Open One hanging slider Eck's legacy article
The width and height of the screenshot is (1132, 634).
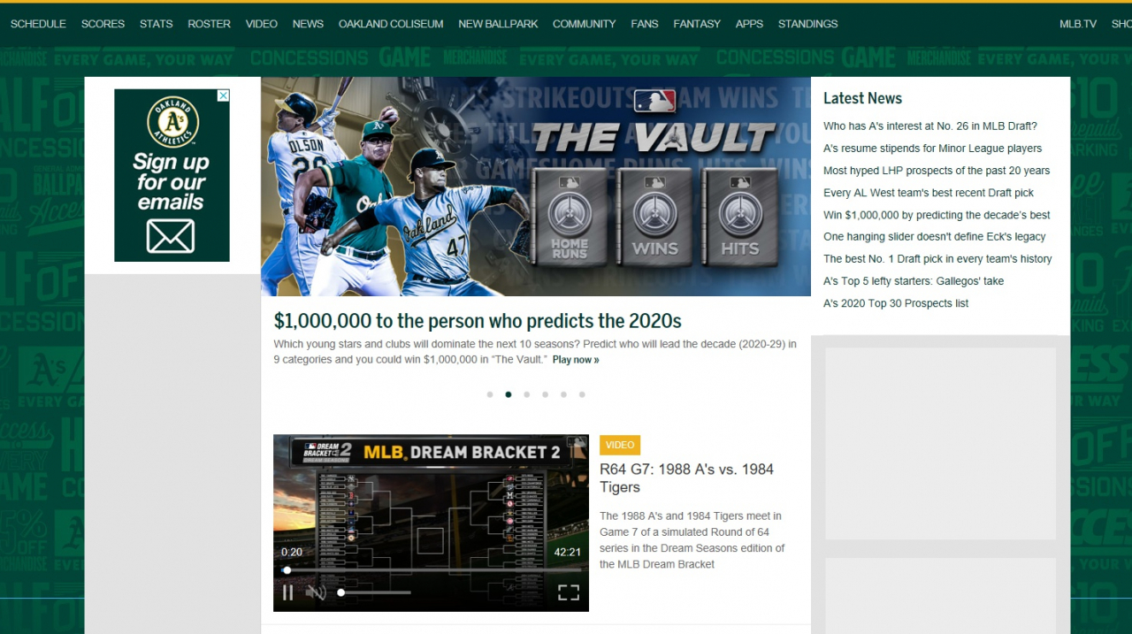[x=935, y=237]
